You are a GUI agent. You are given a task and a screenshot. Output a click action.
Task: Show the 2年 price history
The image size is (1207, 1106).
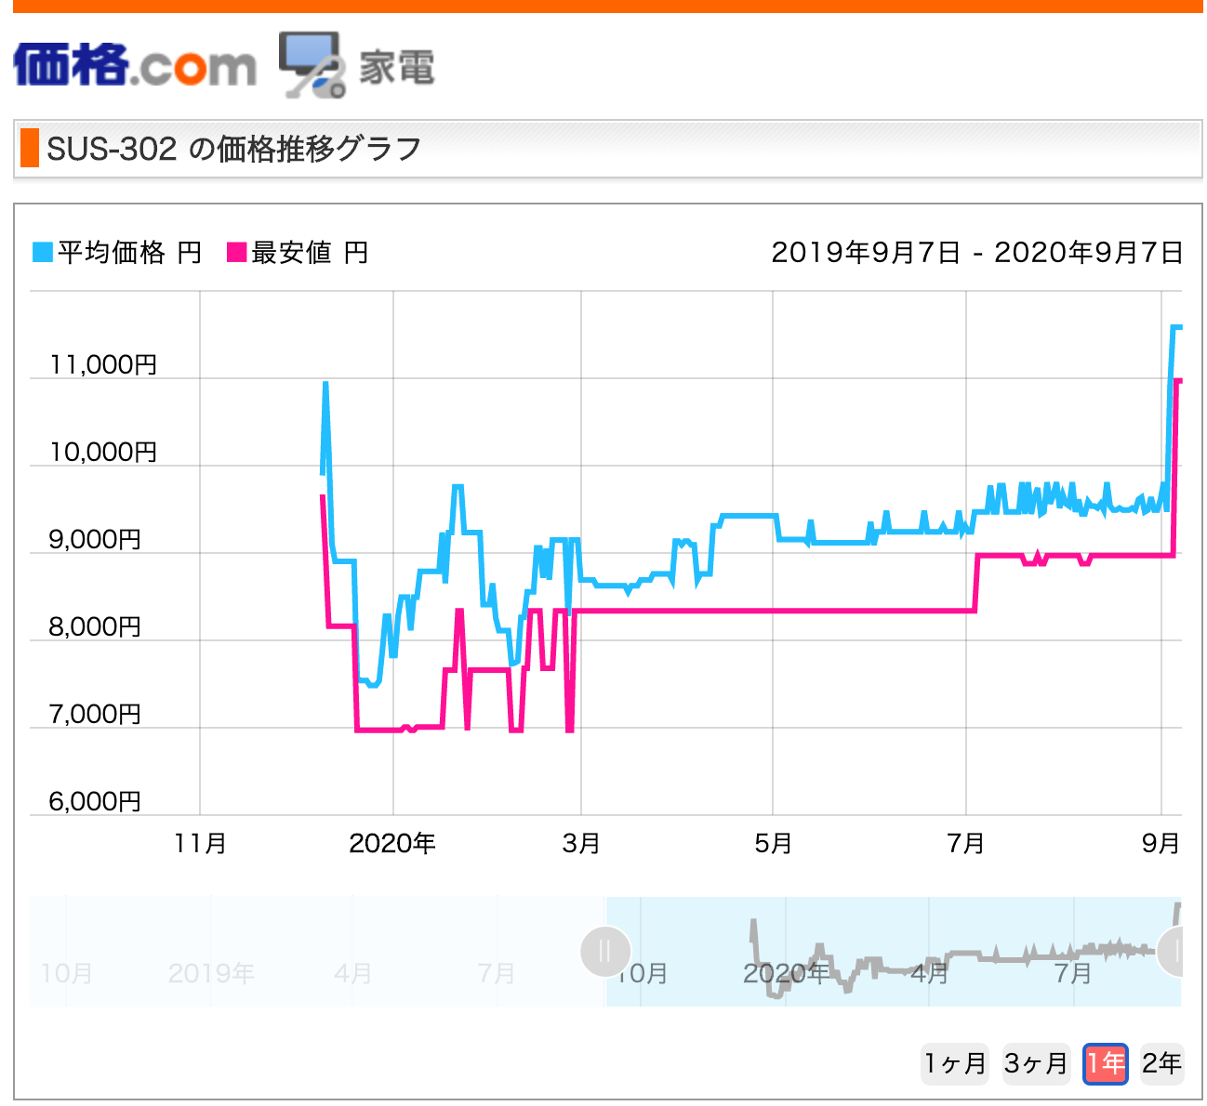1161,1062
